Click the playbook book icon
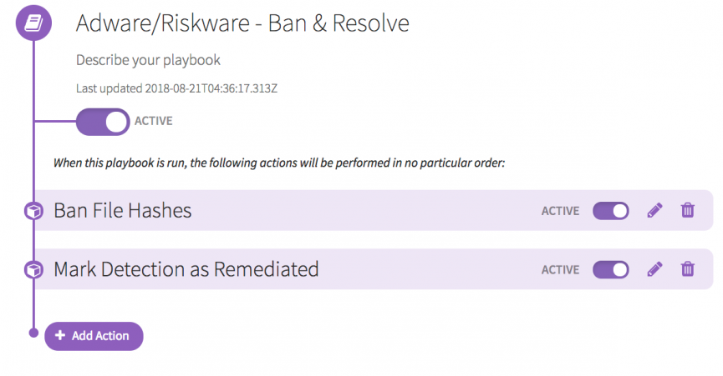Screen dimensions: 723x376 tap(33, 24)
